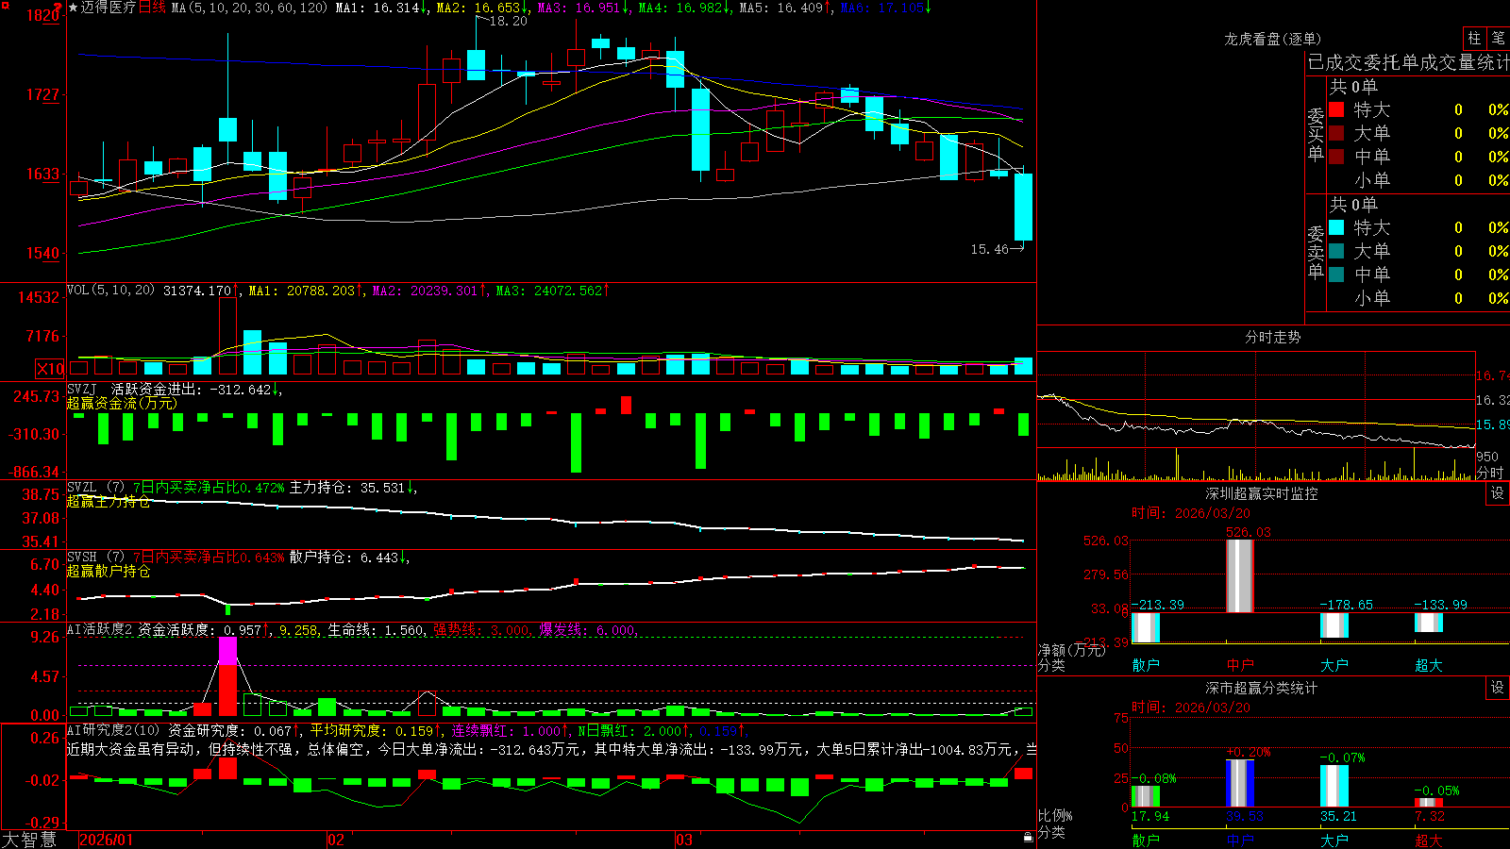Open 设 settings for 深圳超赢实时监控
Image resolution: width=1510 pixels, height=849 pixels.
click(x=1498, y=493)
